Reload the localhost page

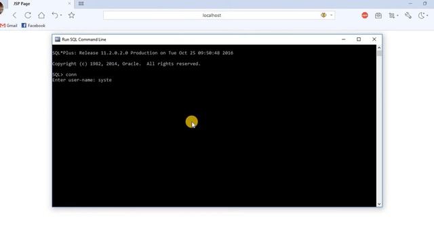click(28, 16)
